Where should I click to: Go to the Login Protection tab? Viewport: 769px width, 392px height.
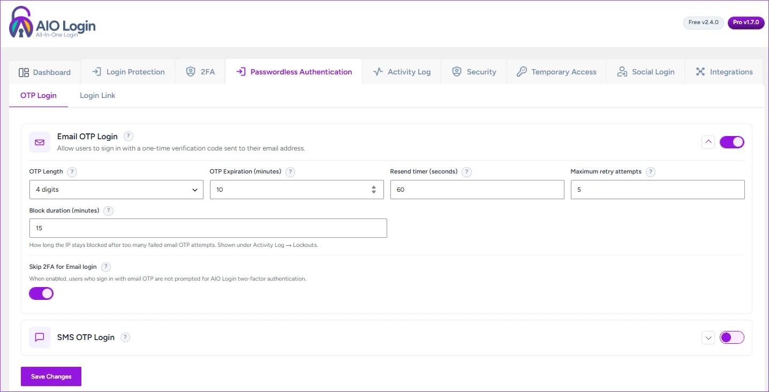tap(128, 72)
